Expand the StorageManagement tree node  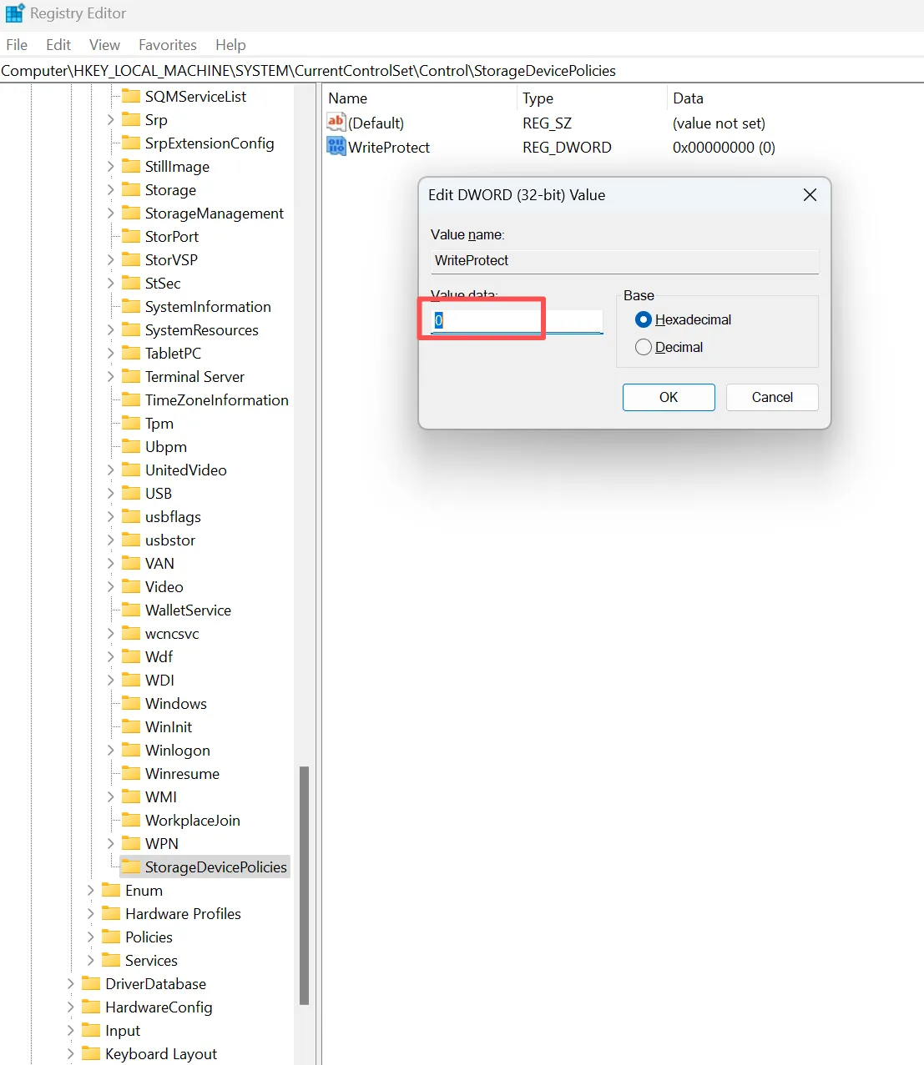pyautogui.click(x=110, y=213)
